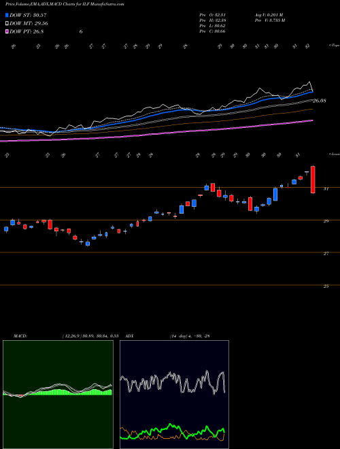
Task: Click the 'Pre C: 30.66' value
Action: coord(212,31)
